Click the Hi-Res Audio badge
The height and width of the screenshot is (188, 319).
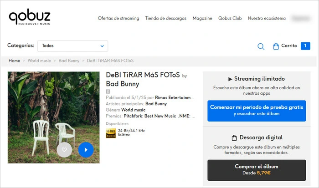[x=111, y=133]
